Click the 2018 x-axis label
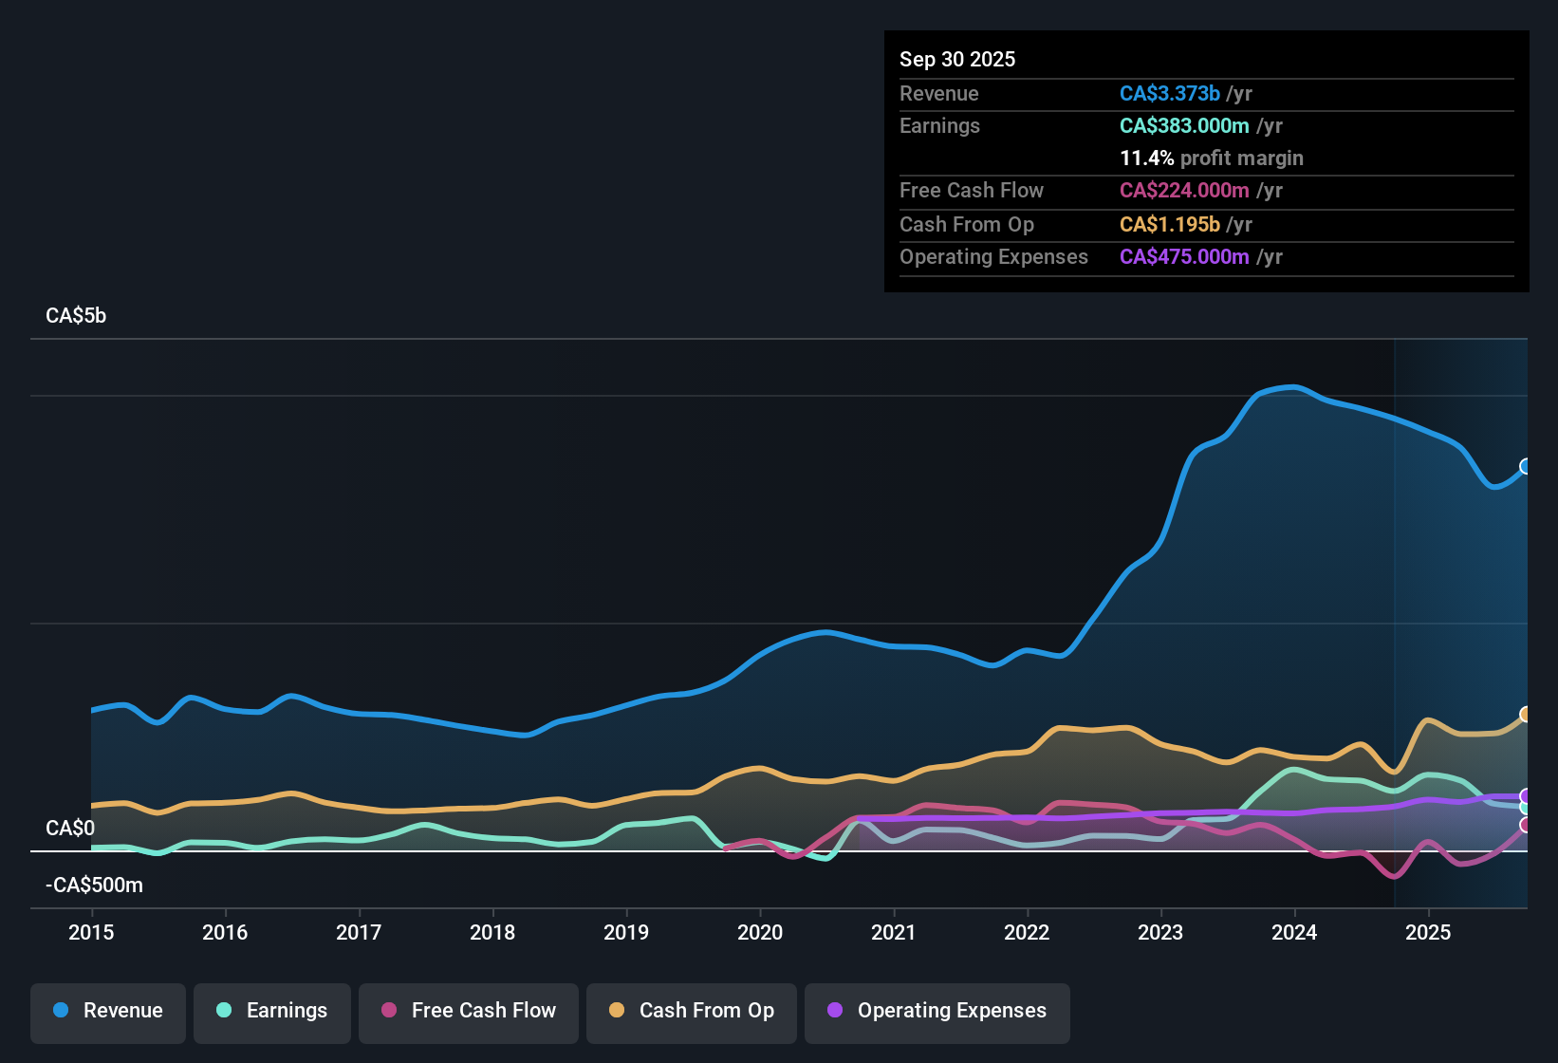 click(x=492, y=933)
